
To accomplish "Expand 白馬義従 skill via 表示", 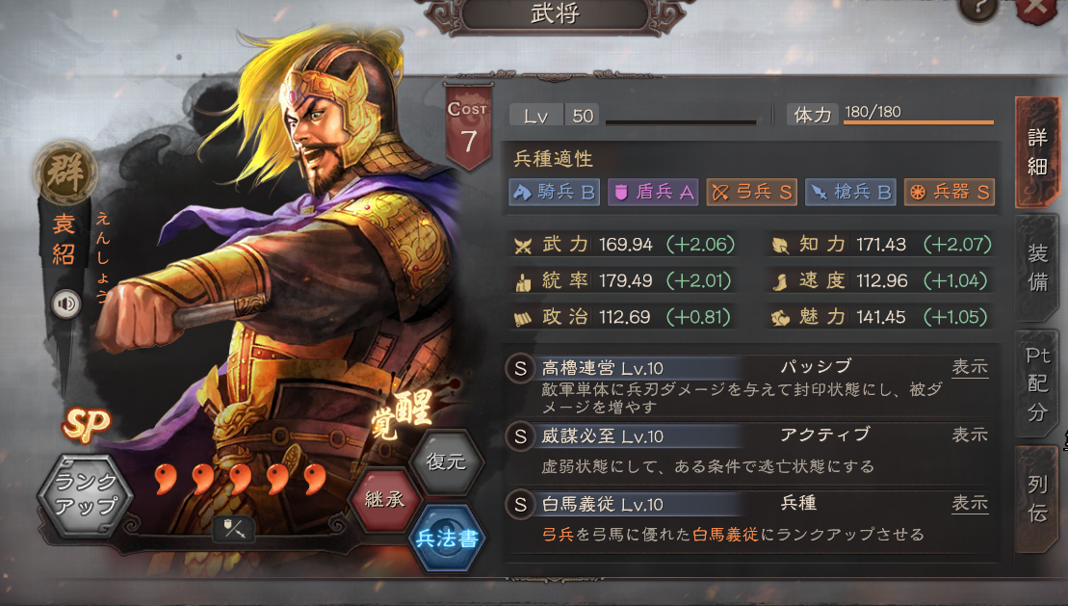I will [x=969, y=504].
